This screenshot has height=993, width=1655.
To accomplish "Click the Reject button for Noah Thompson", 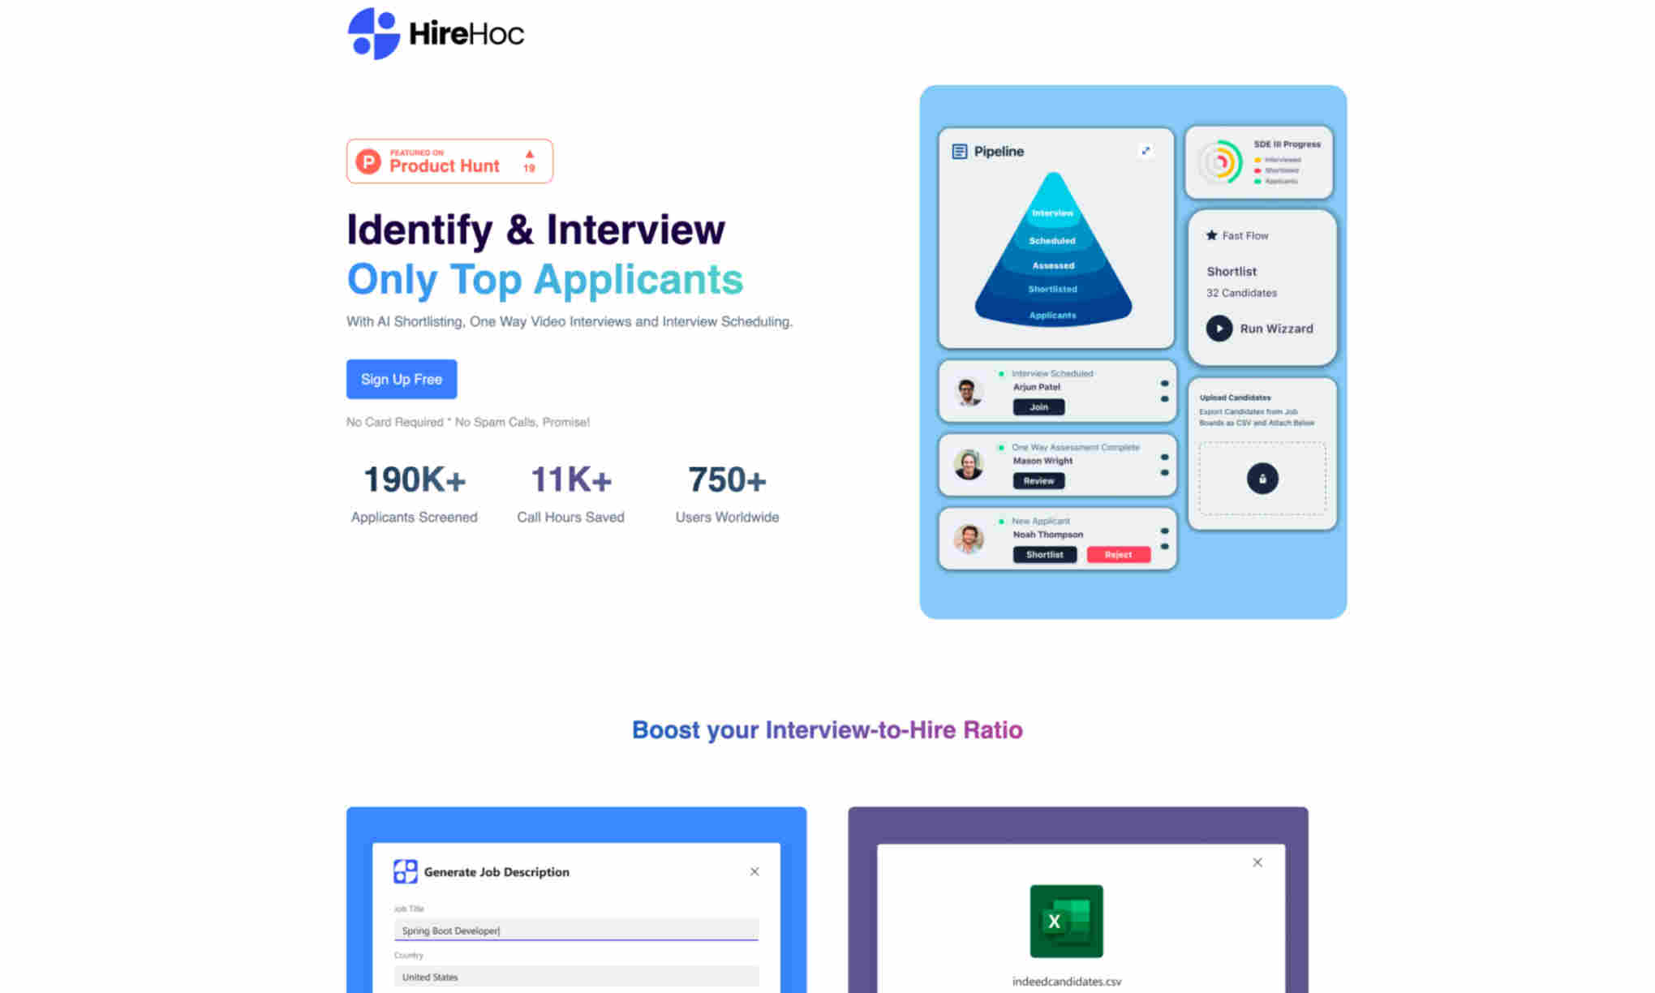I will coord(1115,554).
